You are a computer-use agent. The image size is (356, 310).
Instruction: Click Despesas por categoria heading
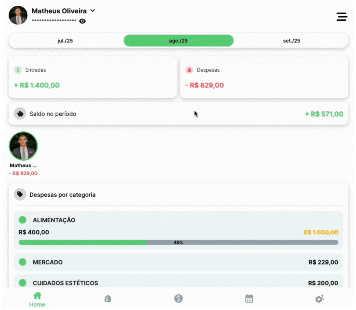[x=63, y=195]
